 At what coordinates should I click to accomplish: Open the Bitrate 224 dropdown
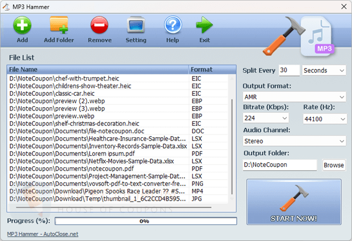point(266,118)
